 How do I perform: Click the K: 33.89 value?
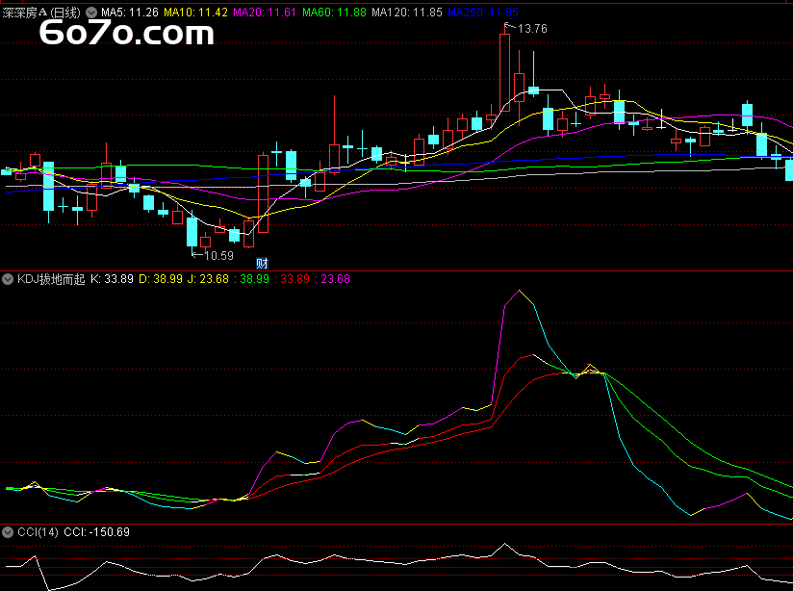(112, 279)
